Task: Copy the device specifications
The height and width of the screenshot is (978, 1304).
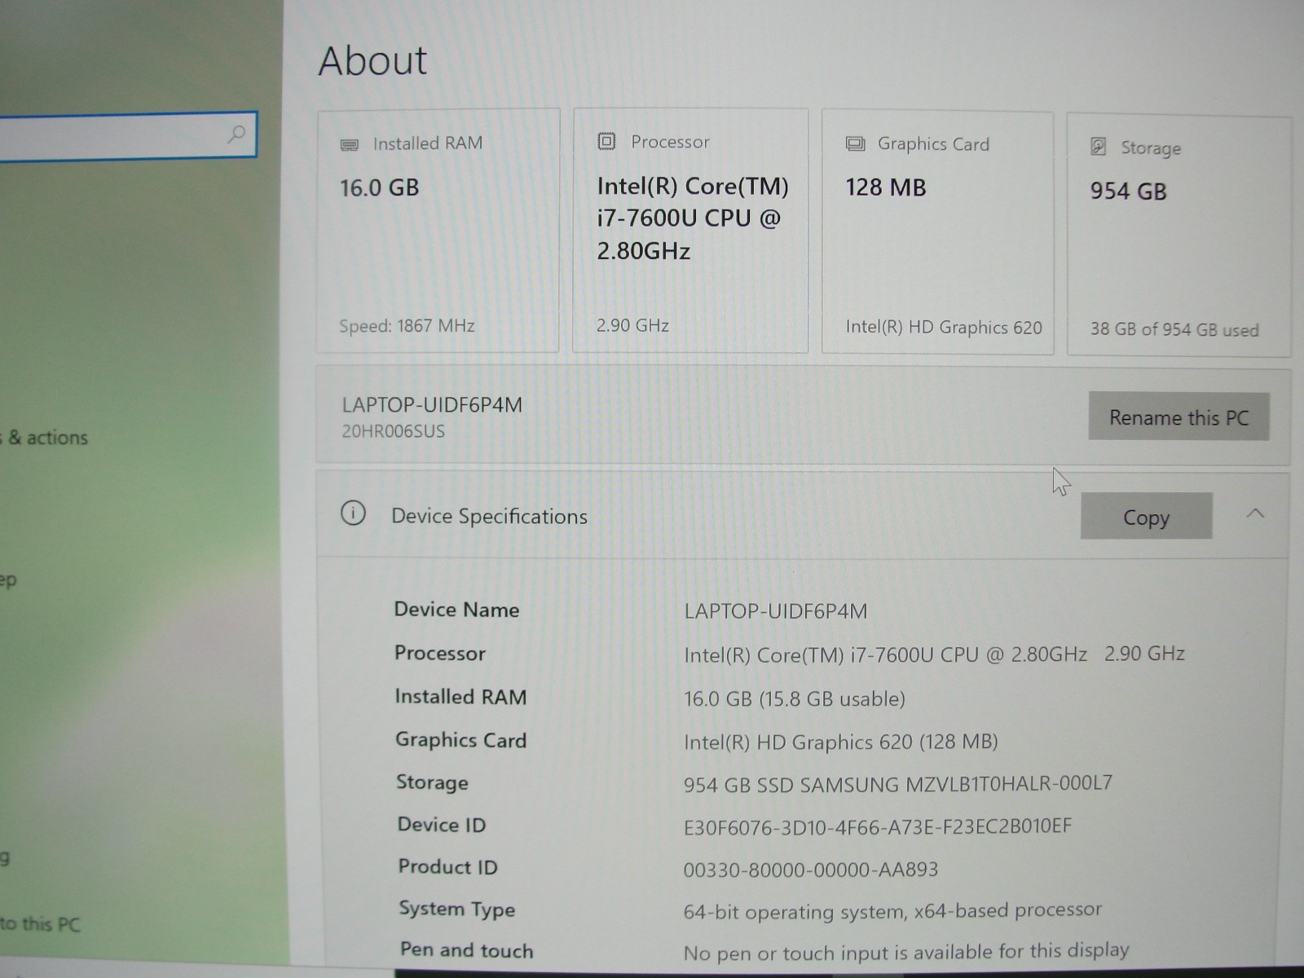Action: 1146,516
